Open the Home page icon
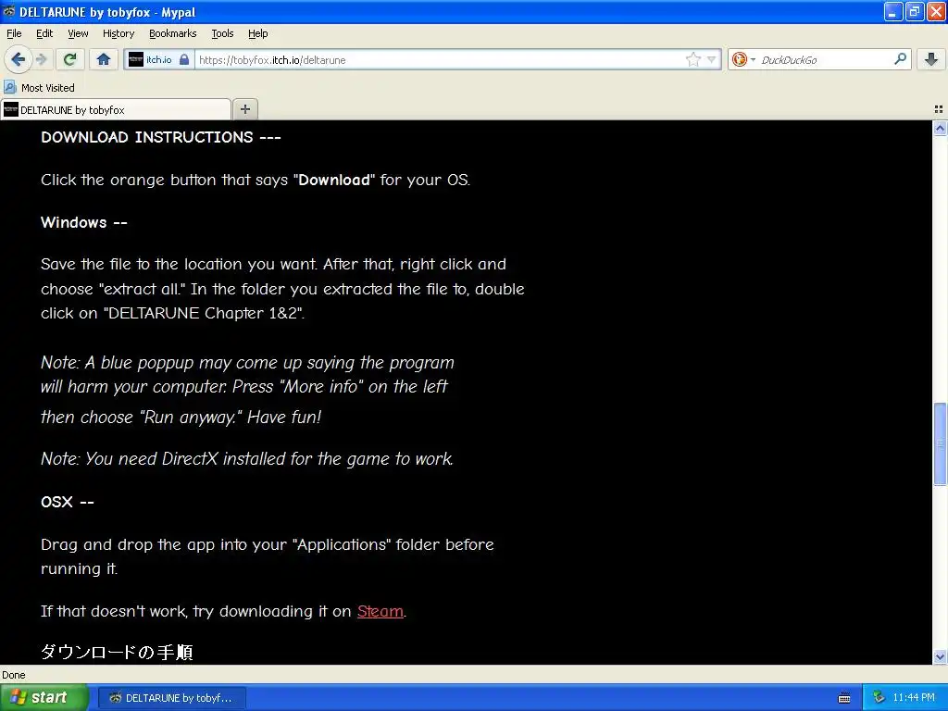 pyautogui.click(x=104, y=59)
